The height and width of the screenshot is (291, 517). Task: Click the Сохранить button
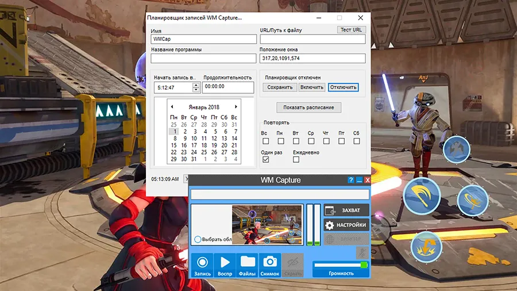click(x=280, y=87)
